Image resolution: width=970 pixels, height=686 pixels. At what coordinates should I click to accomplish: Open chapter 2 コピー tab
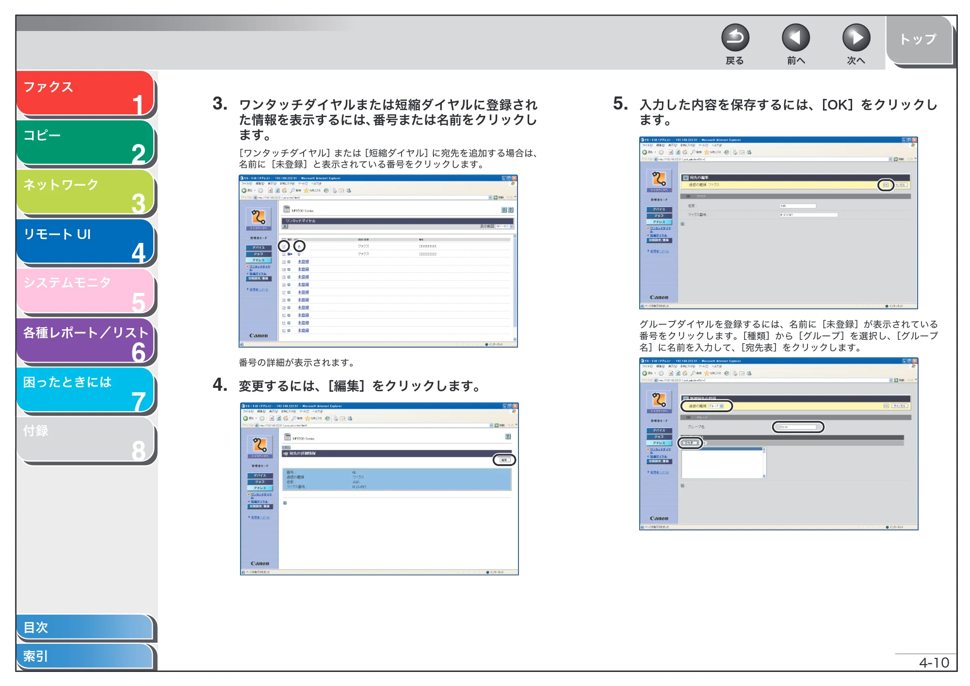point(85,143)
